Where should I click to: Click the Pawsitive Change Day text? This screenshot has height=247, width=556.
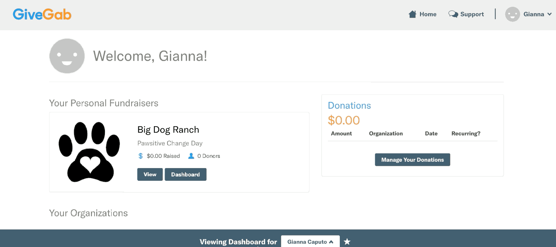coord(170,143)
